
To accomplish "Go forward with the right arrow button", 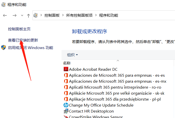I will pos(14,15).
